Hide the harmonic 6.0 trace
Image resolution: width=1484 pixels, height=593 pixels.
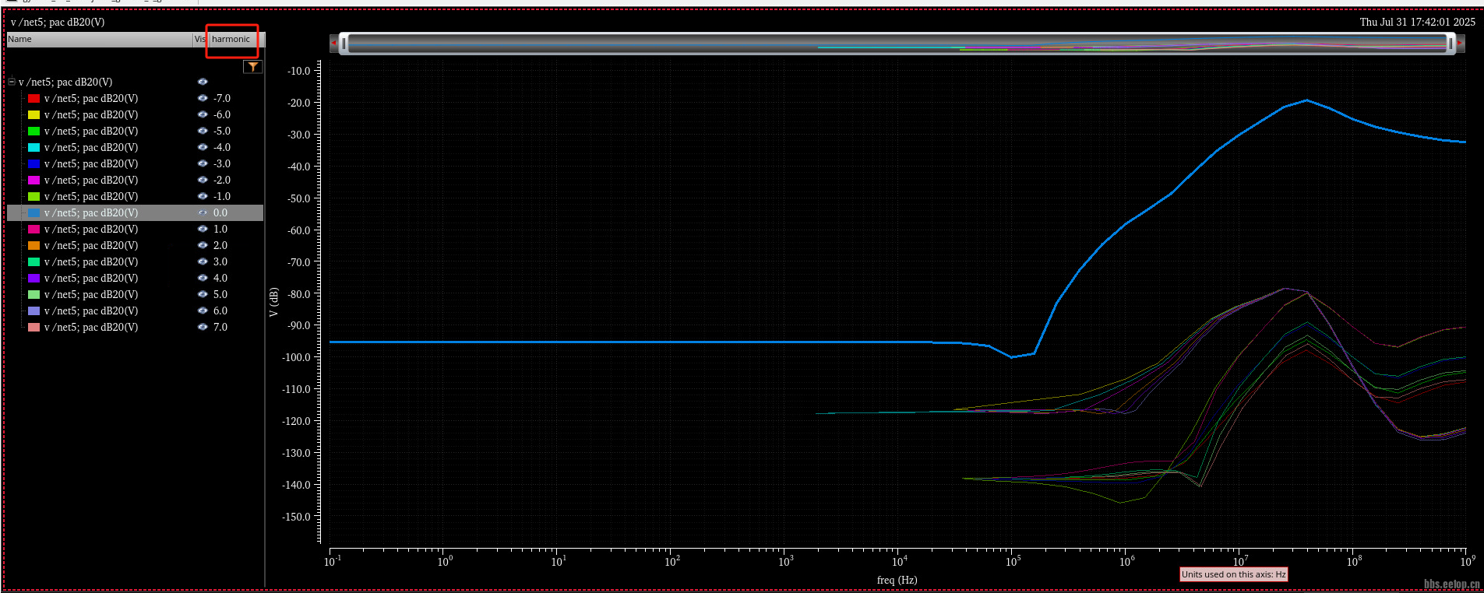[x=203, y=311]
